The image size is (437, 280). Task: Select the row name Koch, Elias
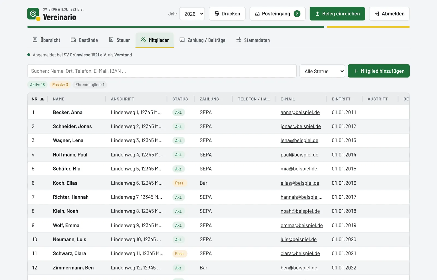point(65,183)
